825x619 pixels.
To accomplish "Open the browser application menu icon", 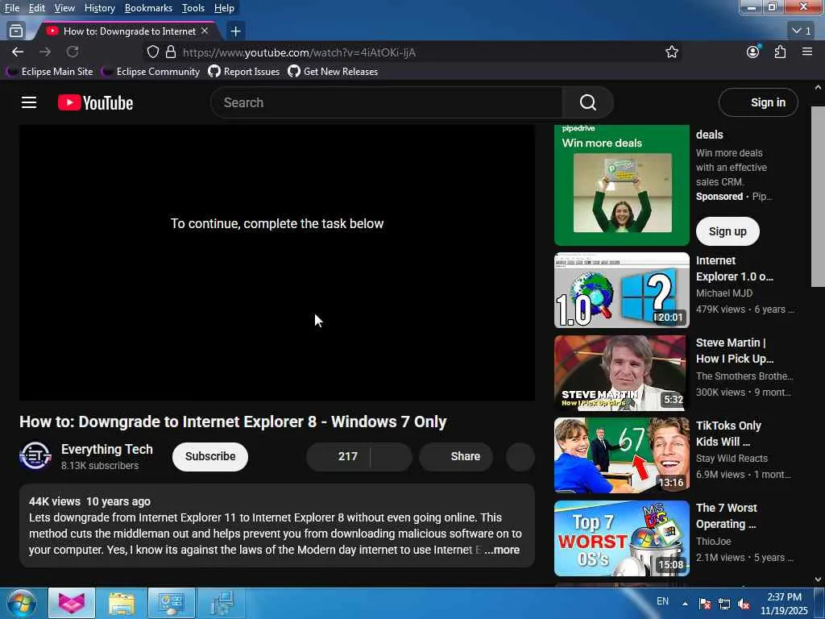I will (x=807, y=52).
